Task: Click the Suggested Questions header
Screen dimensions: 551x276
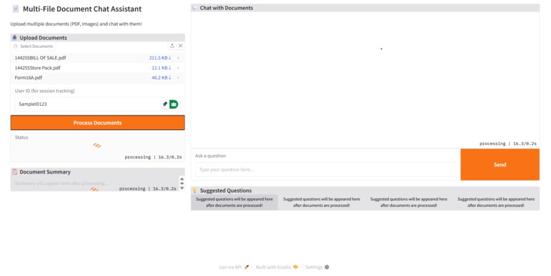Action: point(365,191)
